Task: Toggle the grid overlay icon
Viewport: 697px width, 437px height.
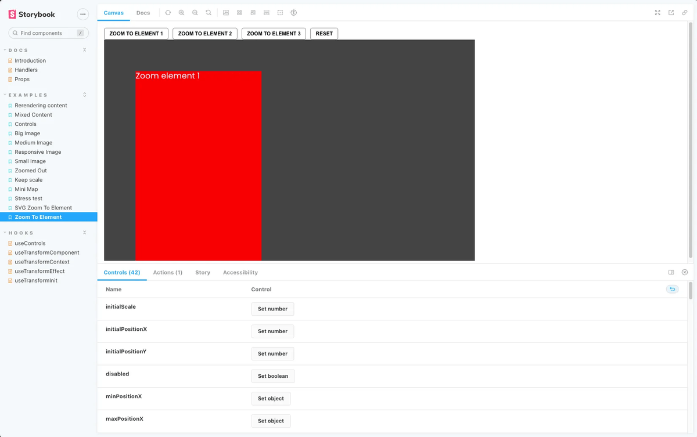Action: [239, 13]
